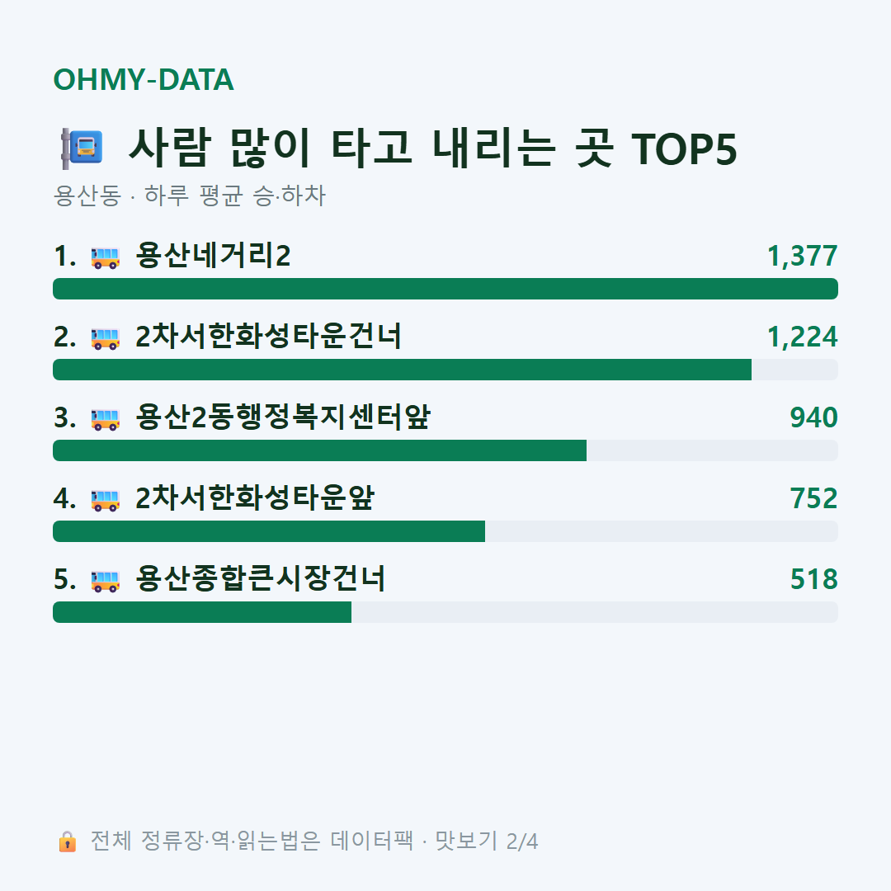The image size is (891, 891).
Task: Click the bus icon beside 2차서한화성타운건너
Action: (x=106, y=338)
